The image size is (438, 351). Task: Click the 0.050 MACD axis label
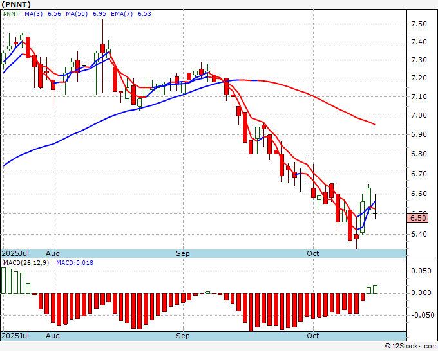tap(421, 271)
